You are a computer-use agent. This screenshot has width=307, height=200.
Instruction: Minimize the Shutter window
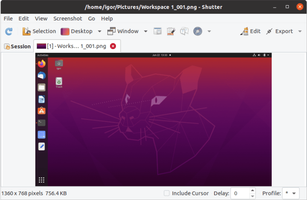coord(275,7)
